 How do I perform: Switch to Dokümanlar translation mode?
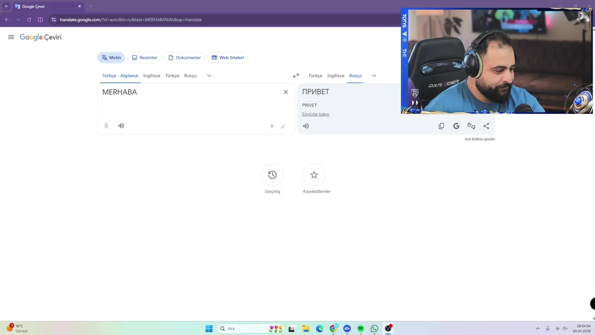[x=184, y=58]
